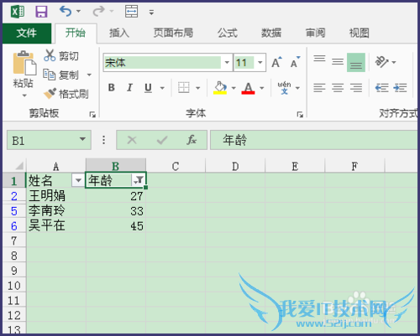Open the orientation dropdown arrow
420x336 pixels.
(x=394, y=63)
